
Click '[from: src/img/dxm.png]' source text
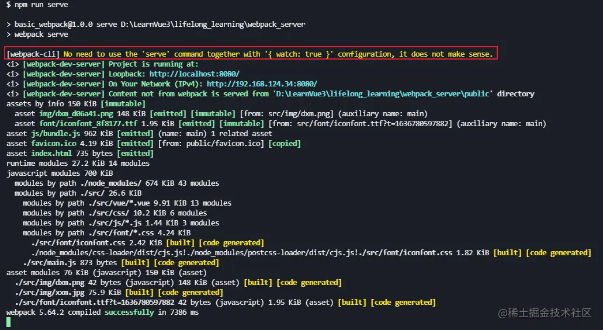pyautogui.click(x=286, y=114)
